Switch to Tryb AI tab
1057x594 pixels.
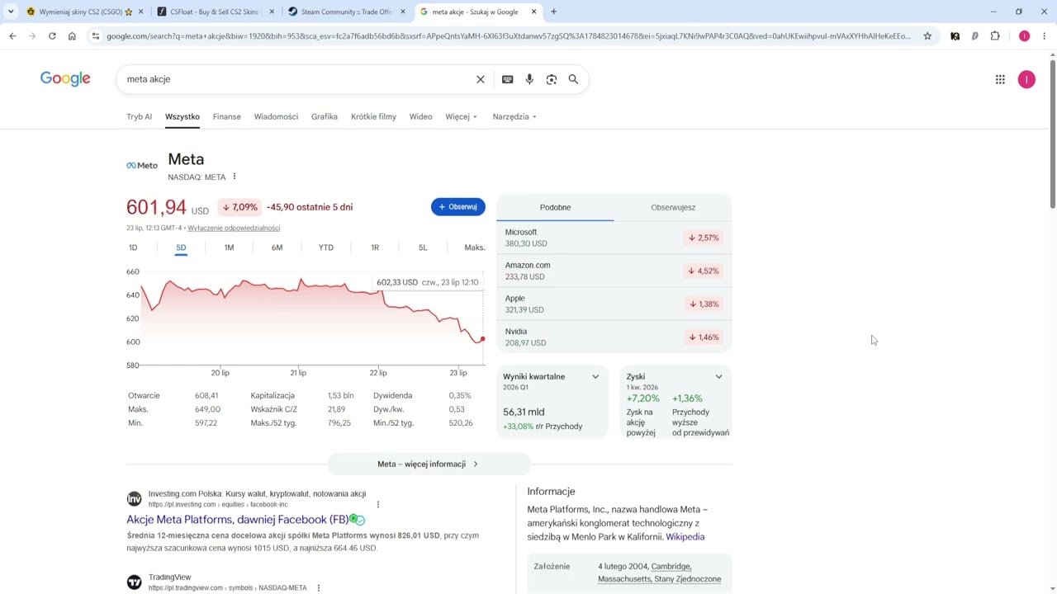coord(140,116)
